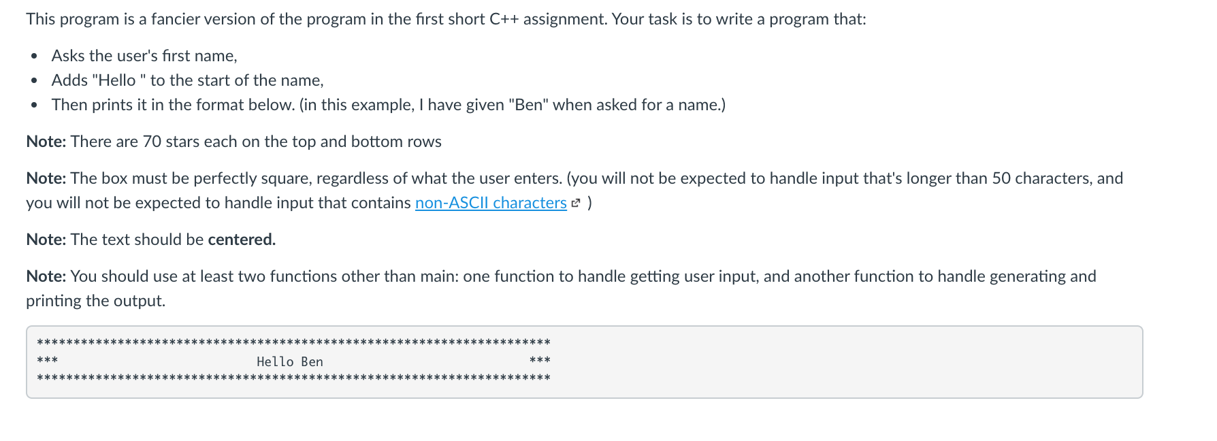Click the left three stars beside Hello Ben
This screenshot has width=1217, height=441.
47,360
